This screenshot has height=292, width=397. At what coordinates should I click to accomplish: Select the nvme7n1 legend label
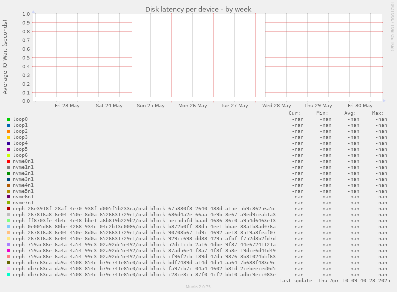pyautogui.click(x=23, y=203)
